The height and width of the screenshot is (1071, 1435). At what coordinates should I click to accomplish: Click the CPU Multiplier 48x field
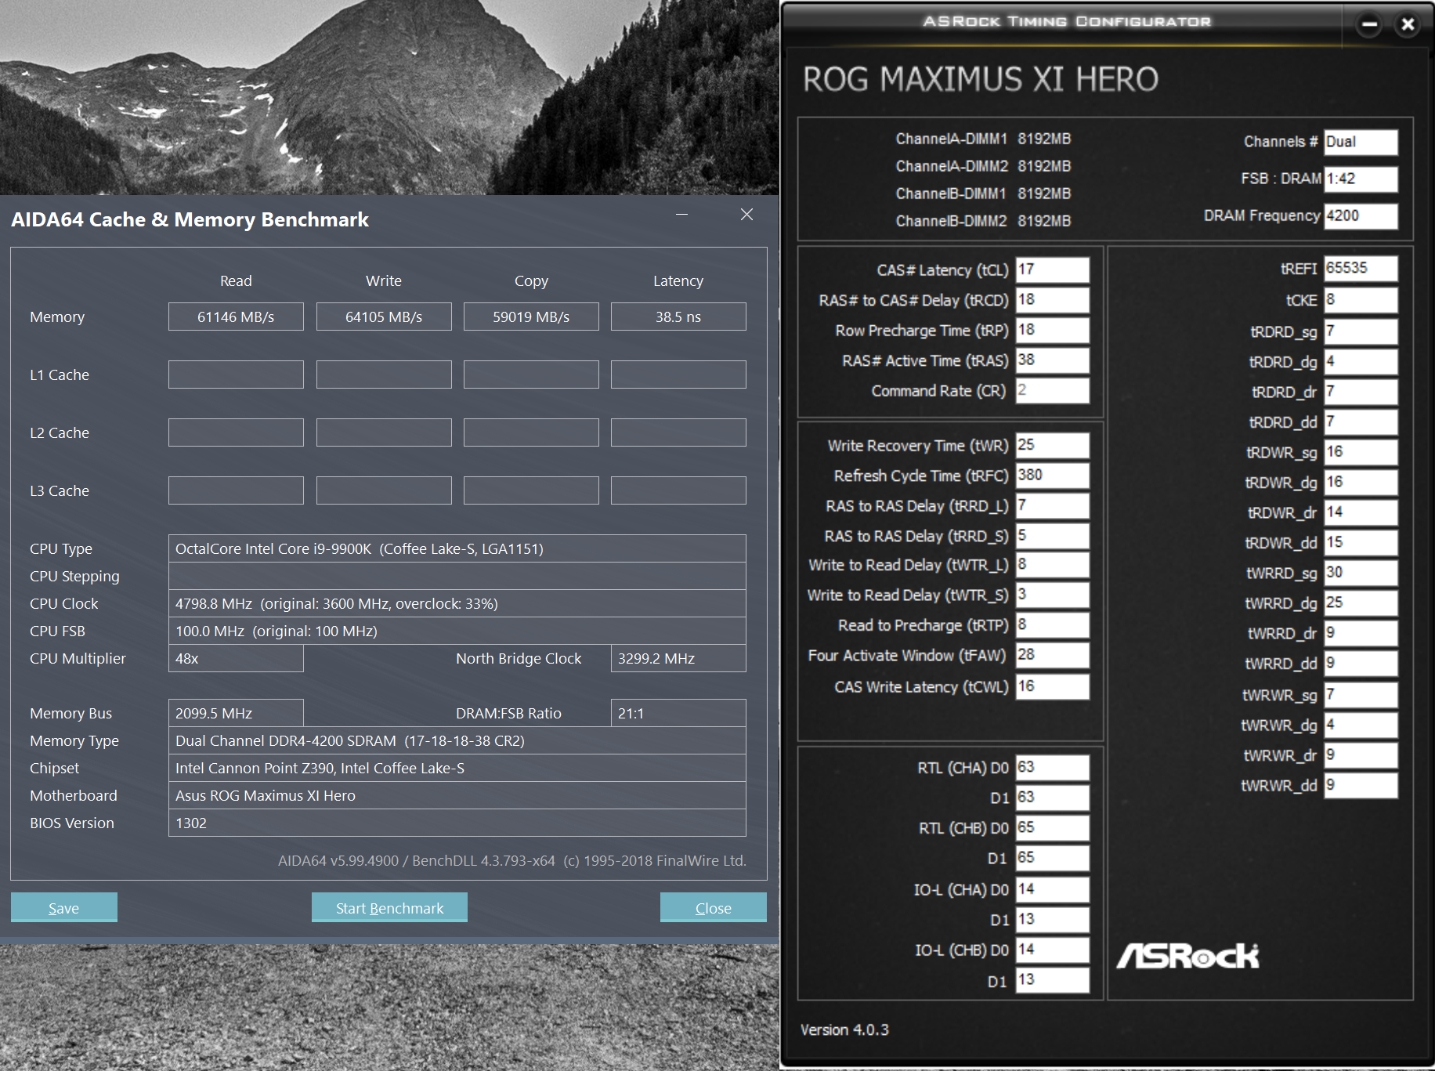pos(236,658)
